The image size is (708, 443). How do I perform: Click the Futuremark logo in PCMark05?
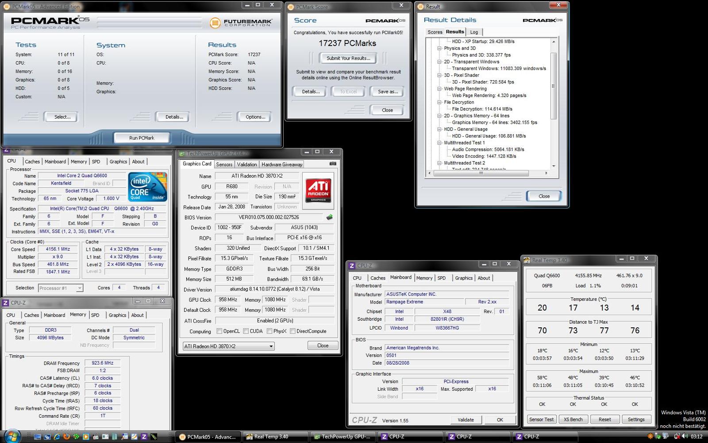pyautogui.click(x=241, y=22)
